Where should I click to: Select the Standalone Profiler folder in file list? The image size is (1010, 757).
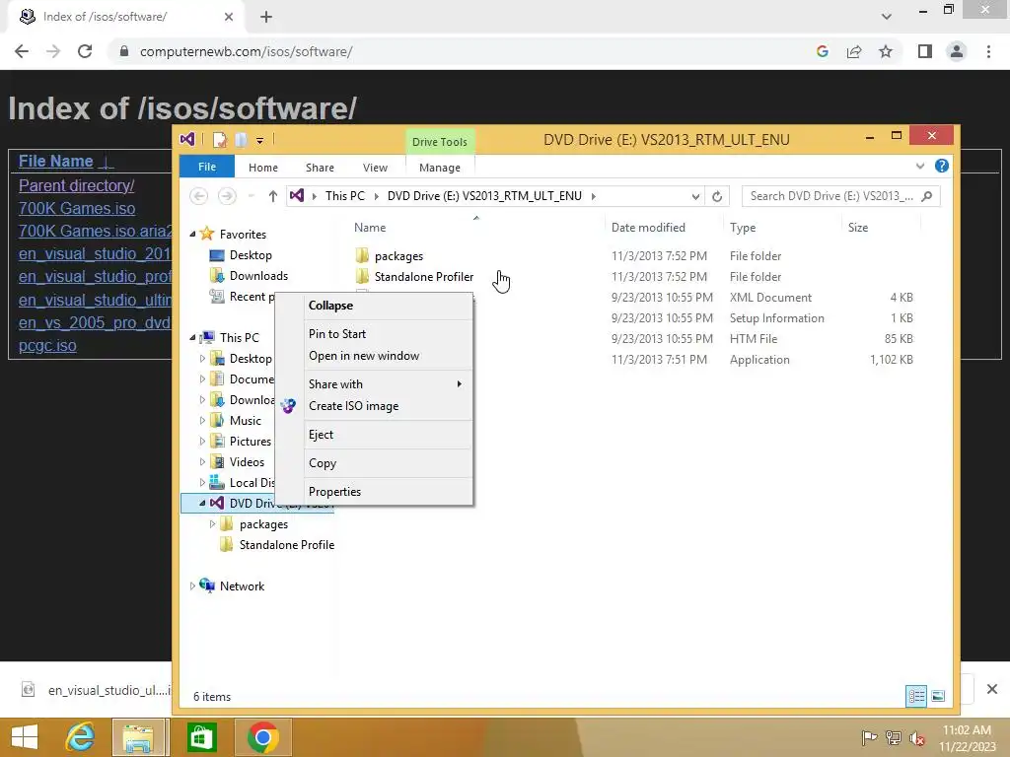coord(424,277)
